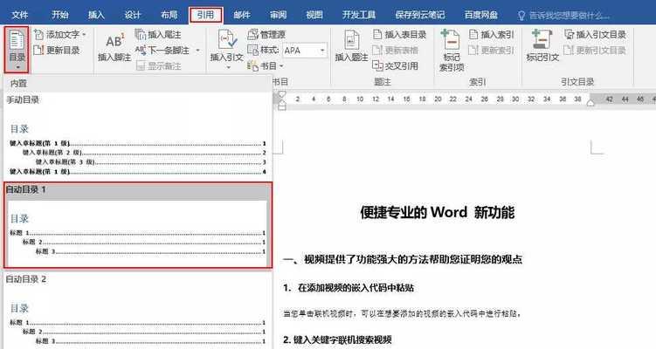Click 插入表目录 insert table of figures

(399, 34)
